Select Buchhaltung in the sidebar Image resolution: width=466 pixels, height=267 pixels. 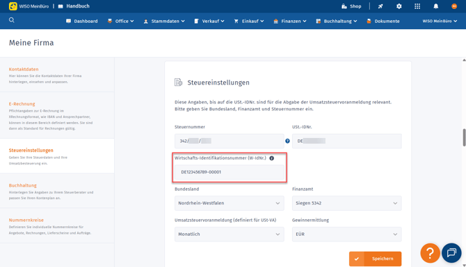[x=22, y=185]
